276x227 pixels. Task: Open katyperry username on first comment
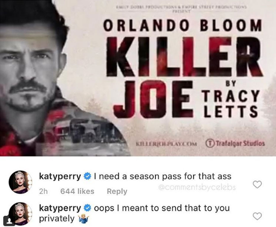click(60, 176)
